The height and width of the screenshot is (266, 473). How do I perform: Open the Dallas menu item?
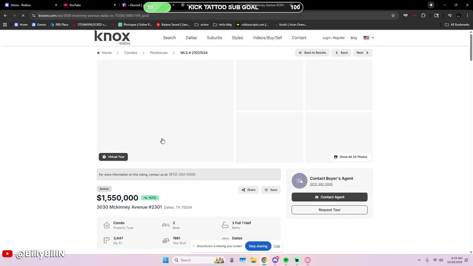click(191, 38)
